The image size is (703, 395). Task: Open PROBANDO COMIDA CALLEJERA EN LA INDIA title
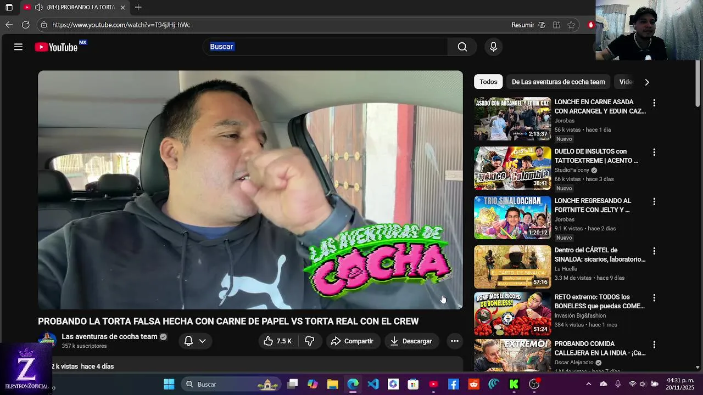(x=600, y=348)
